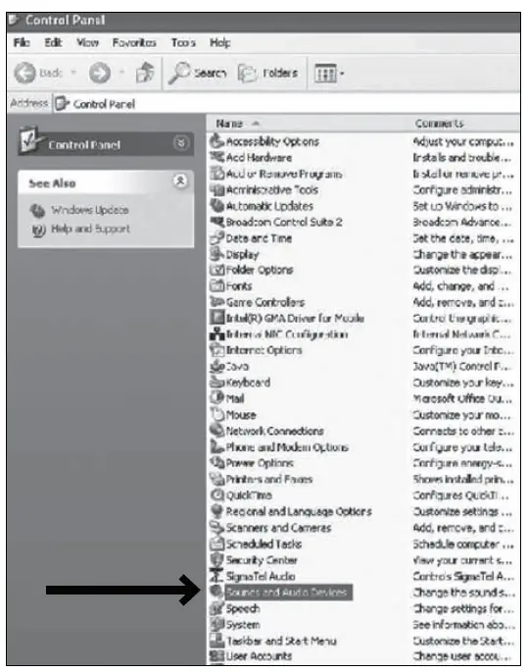The height and width of the screenshot is (672, 528).
Task: Open the Accessibility Options icon
Action: click(216, 141)
